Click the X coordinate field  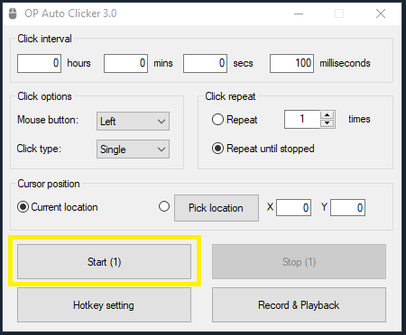point(293,208)
